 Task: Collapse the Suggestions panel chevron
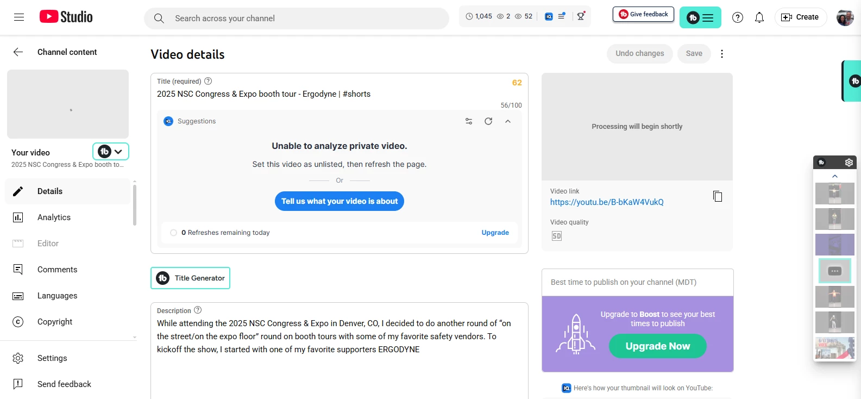pyautogui.click(x=508, y=121)
